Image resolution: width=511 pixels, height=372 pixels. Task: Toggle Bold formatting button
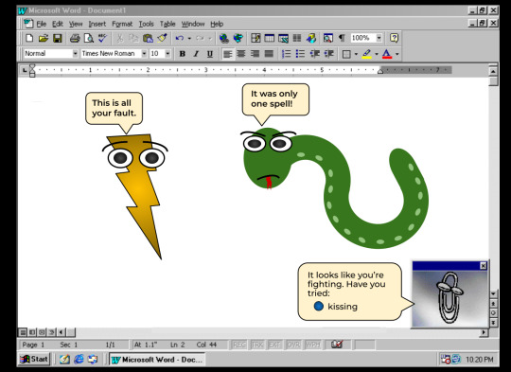(x=183, y=54)
